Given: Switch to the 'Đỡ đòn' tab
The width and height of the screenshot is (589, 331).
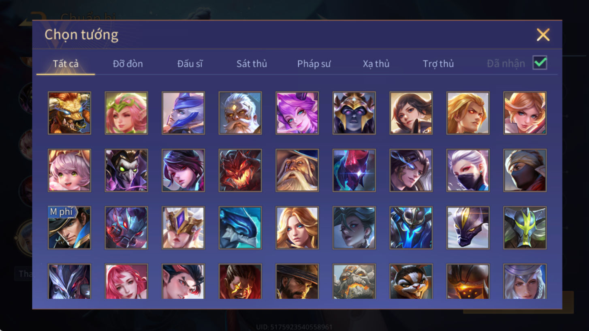Looking at the screenshot, I should [x=128, y=64].
